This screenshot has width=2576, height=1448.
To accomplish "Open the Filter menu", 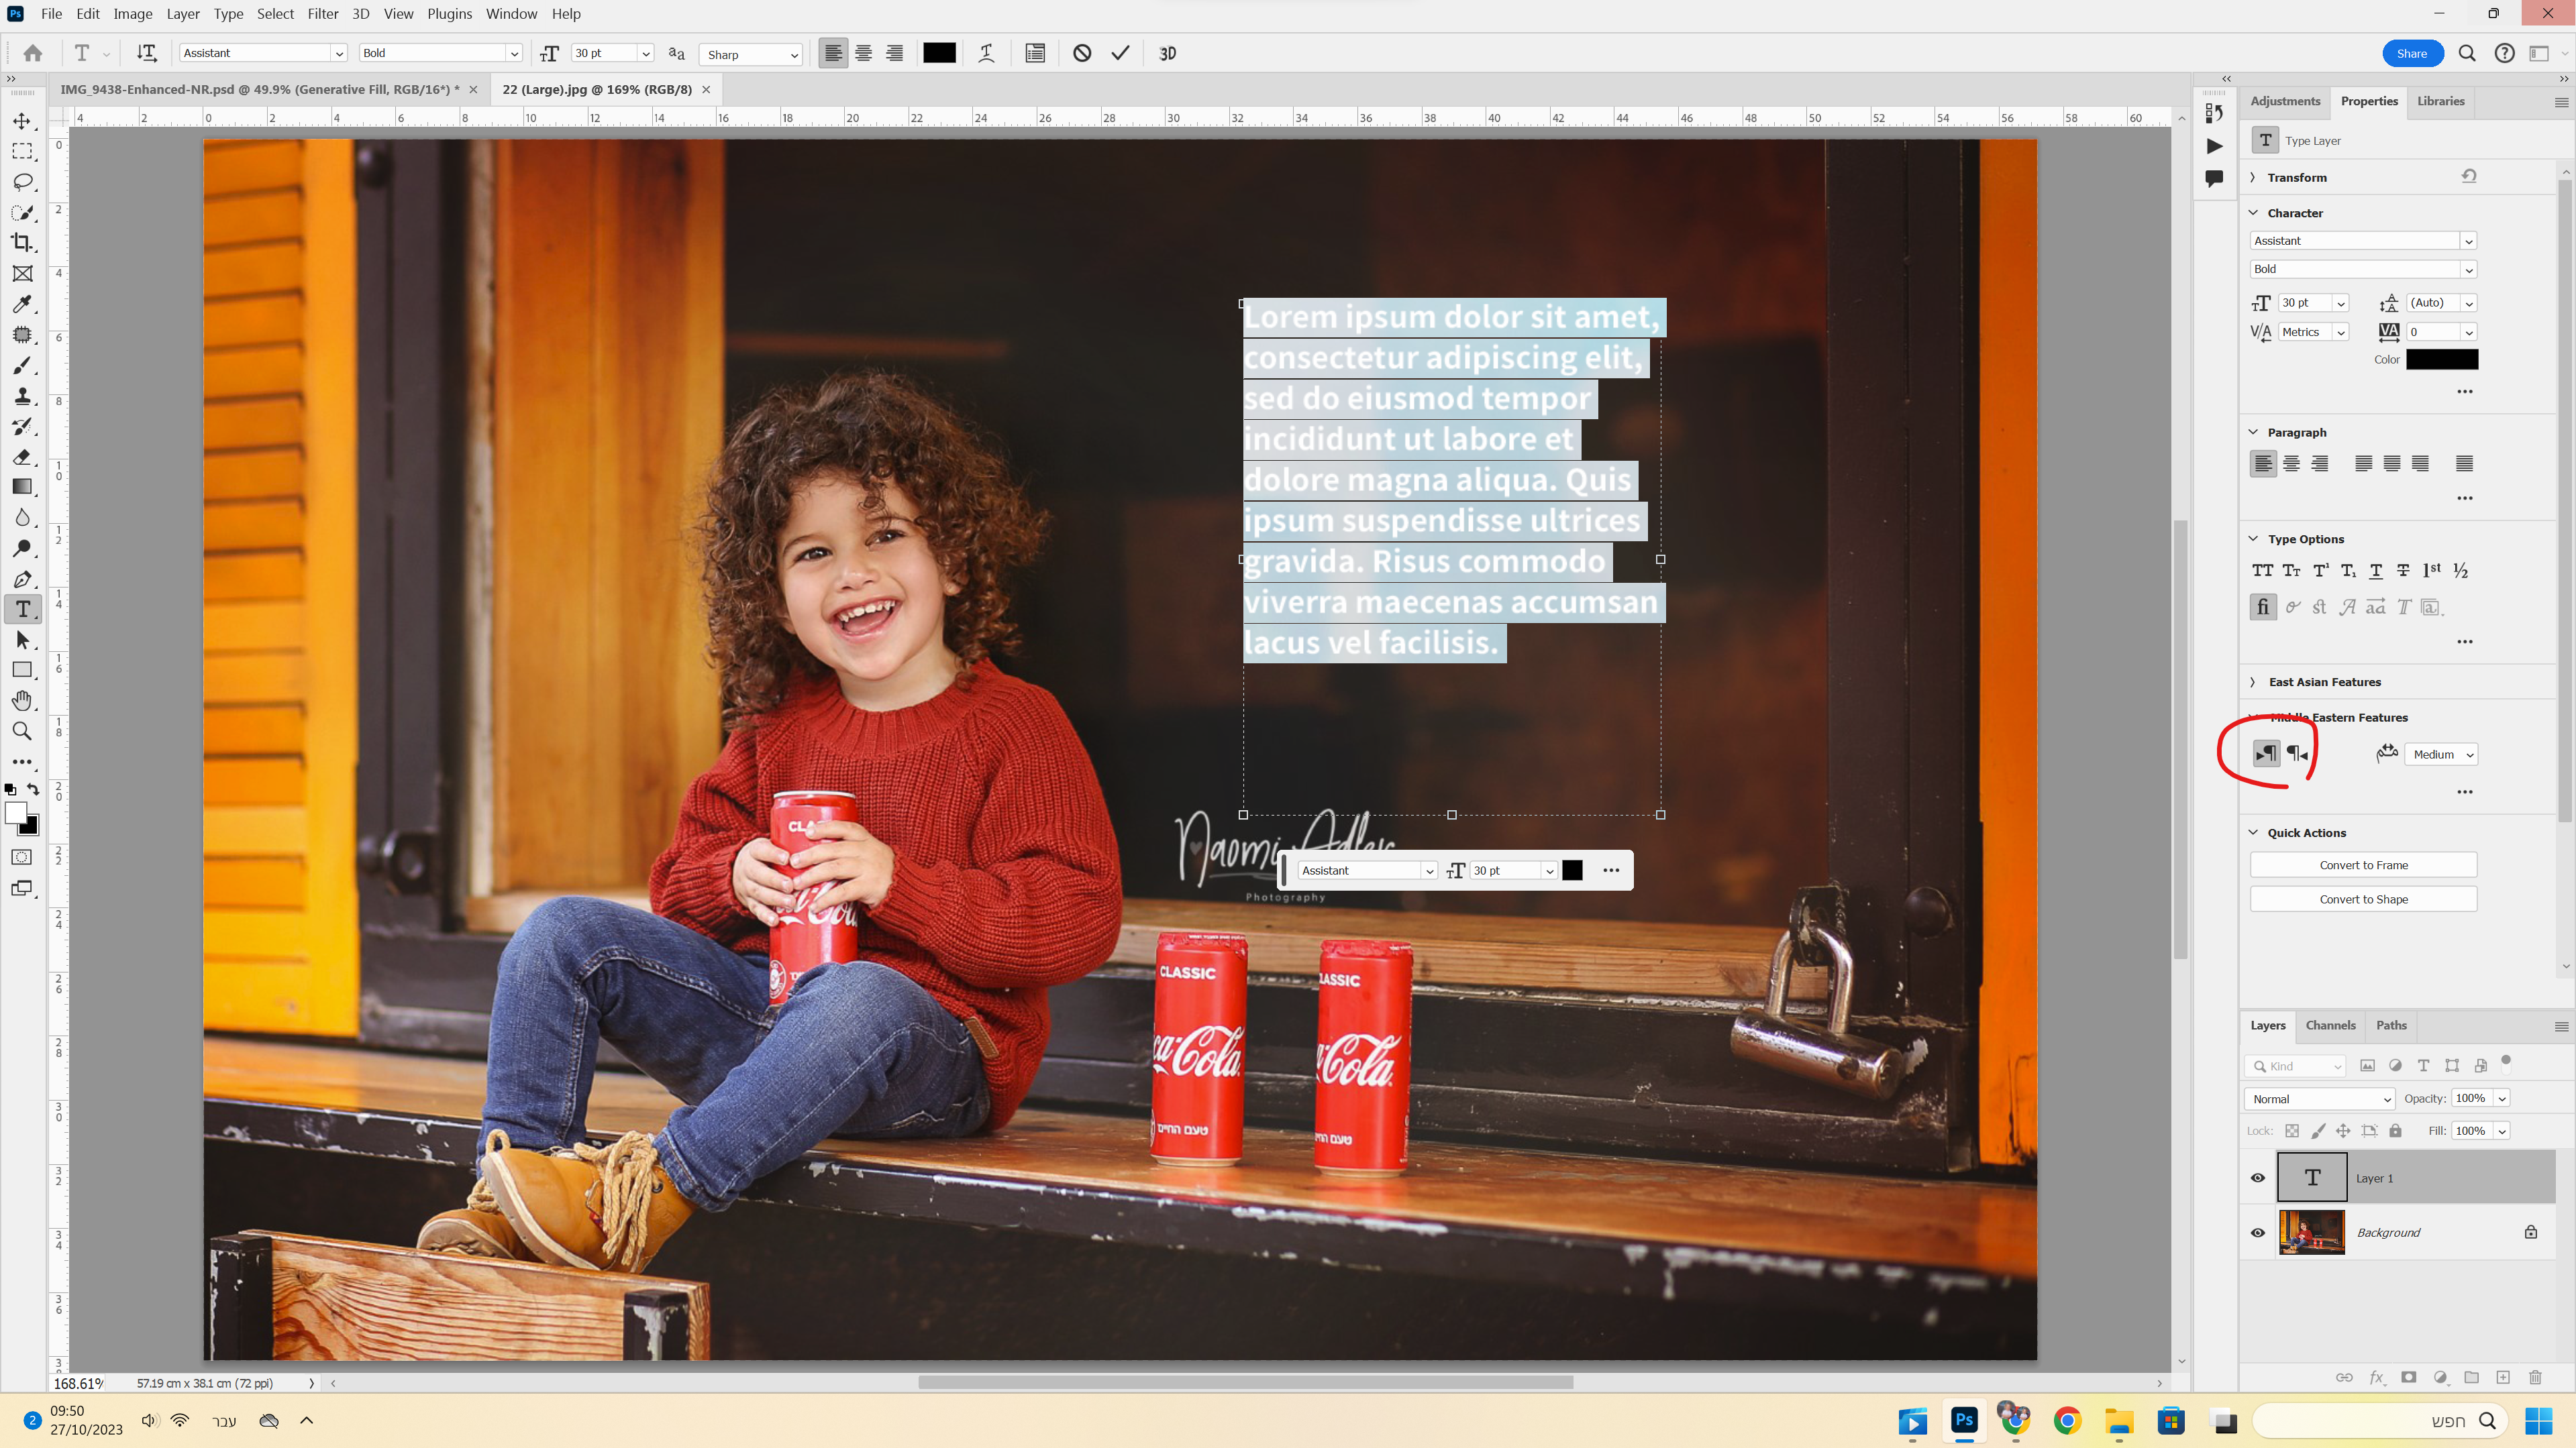I will [x=322, y=14].
